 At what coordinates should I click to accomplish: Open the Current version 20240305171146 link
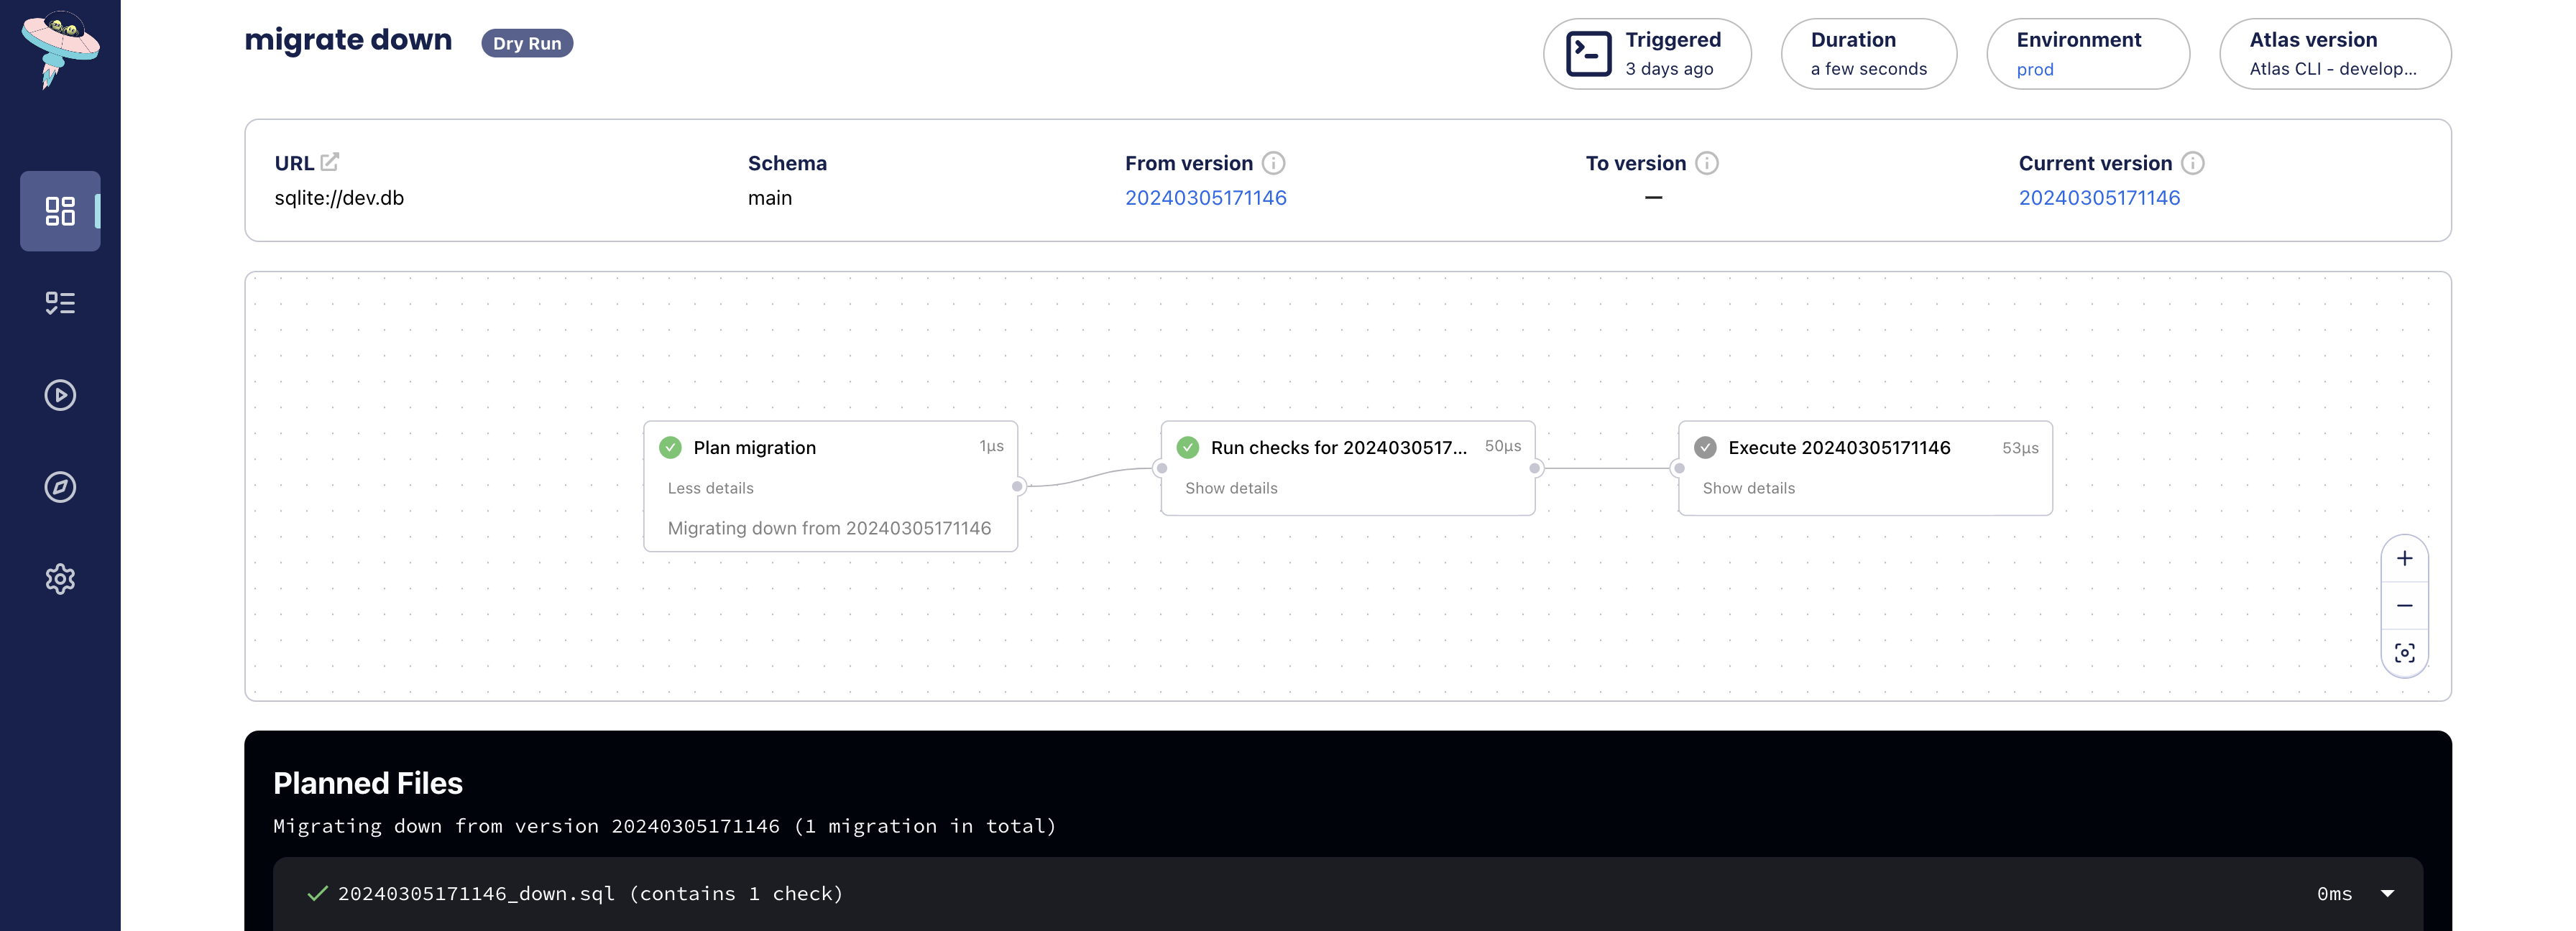pyautogui.click(x=2100, y=197)
